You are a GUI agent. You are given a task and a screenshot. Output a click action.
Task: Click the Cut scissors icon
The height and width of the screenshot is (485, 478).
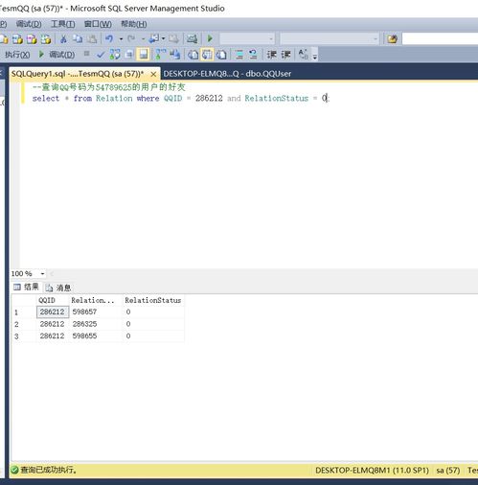(63, 39)
